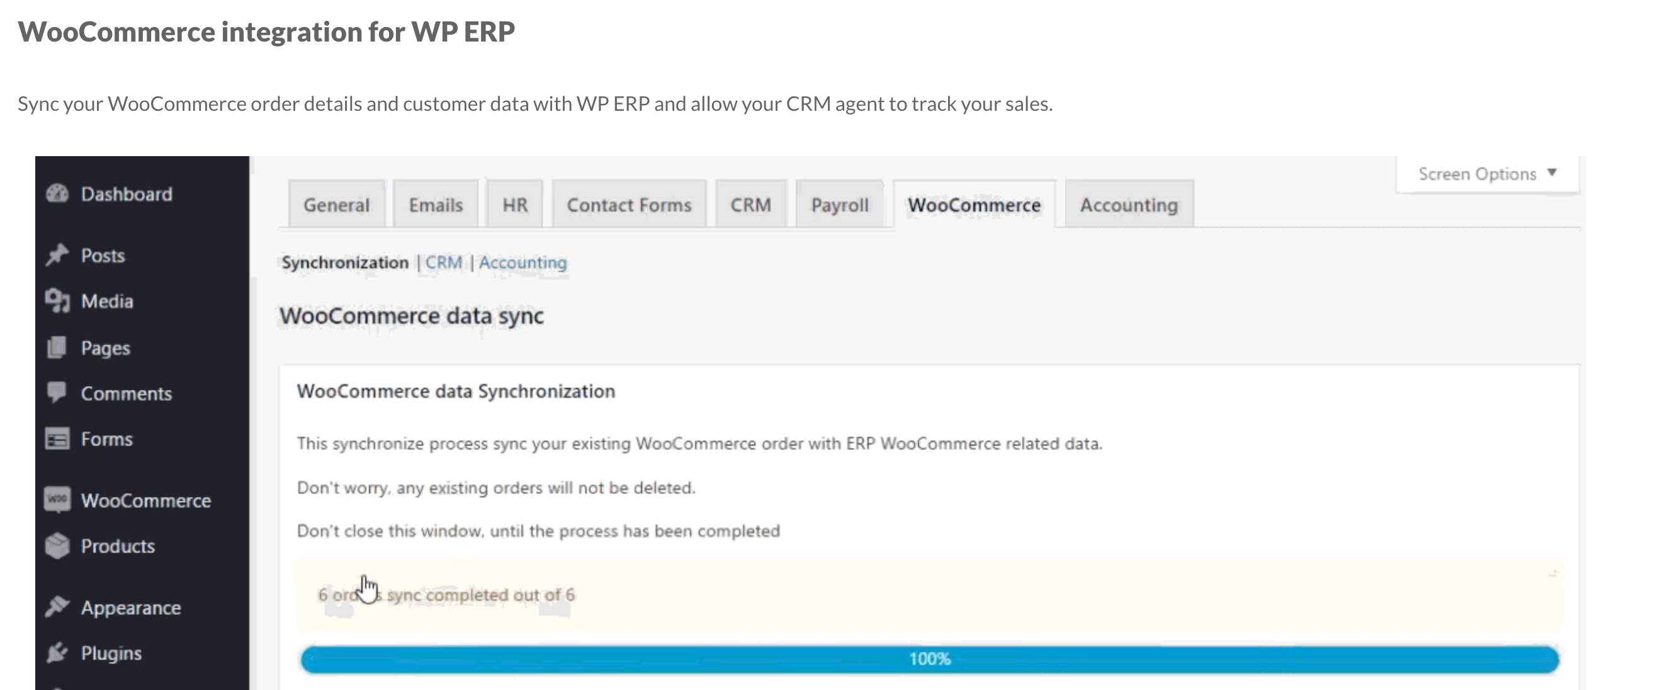Click the Appearance paintbrush icon
Image resolution: width=1667 pixels, height=690 pixels.
(57, 607)
